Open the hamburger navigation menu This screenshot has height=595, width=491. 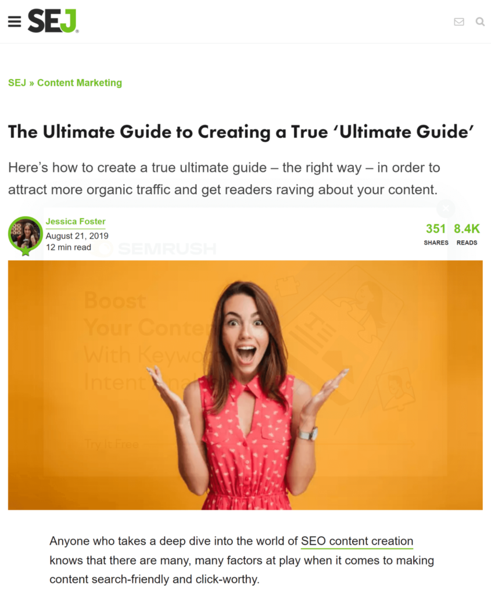click(x=15, y=21)
